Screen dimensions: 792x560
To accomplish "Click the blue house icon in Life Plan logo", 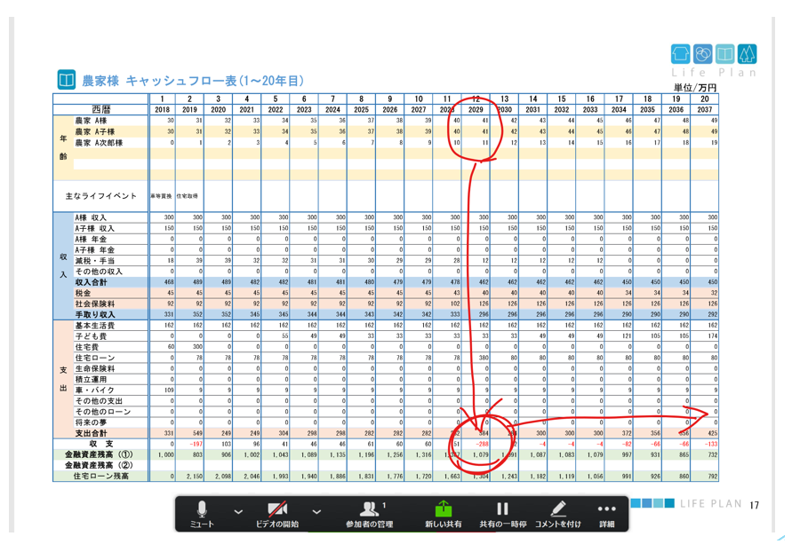I will point(680,53).
